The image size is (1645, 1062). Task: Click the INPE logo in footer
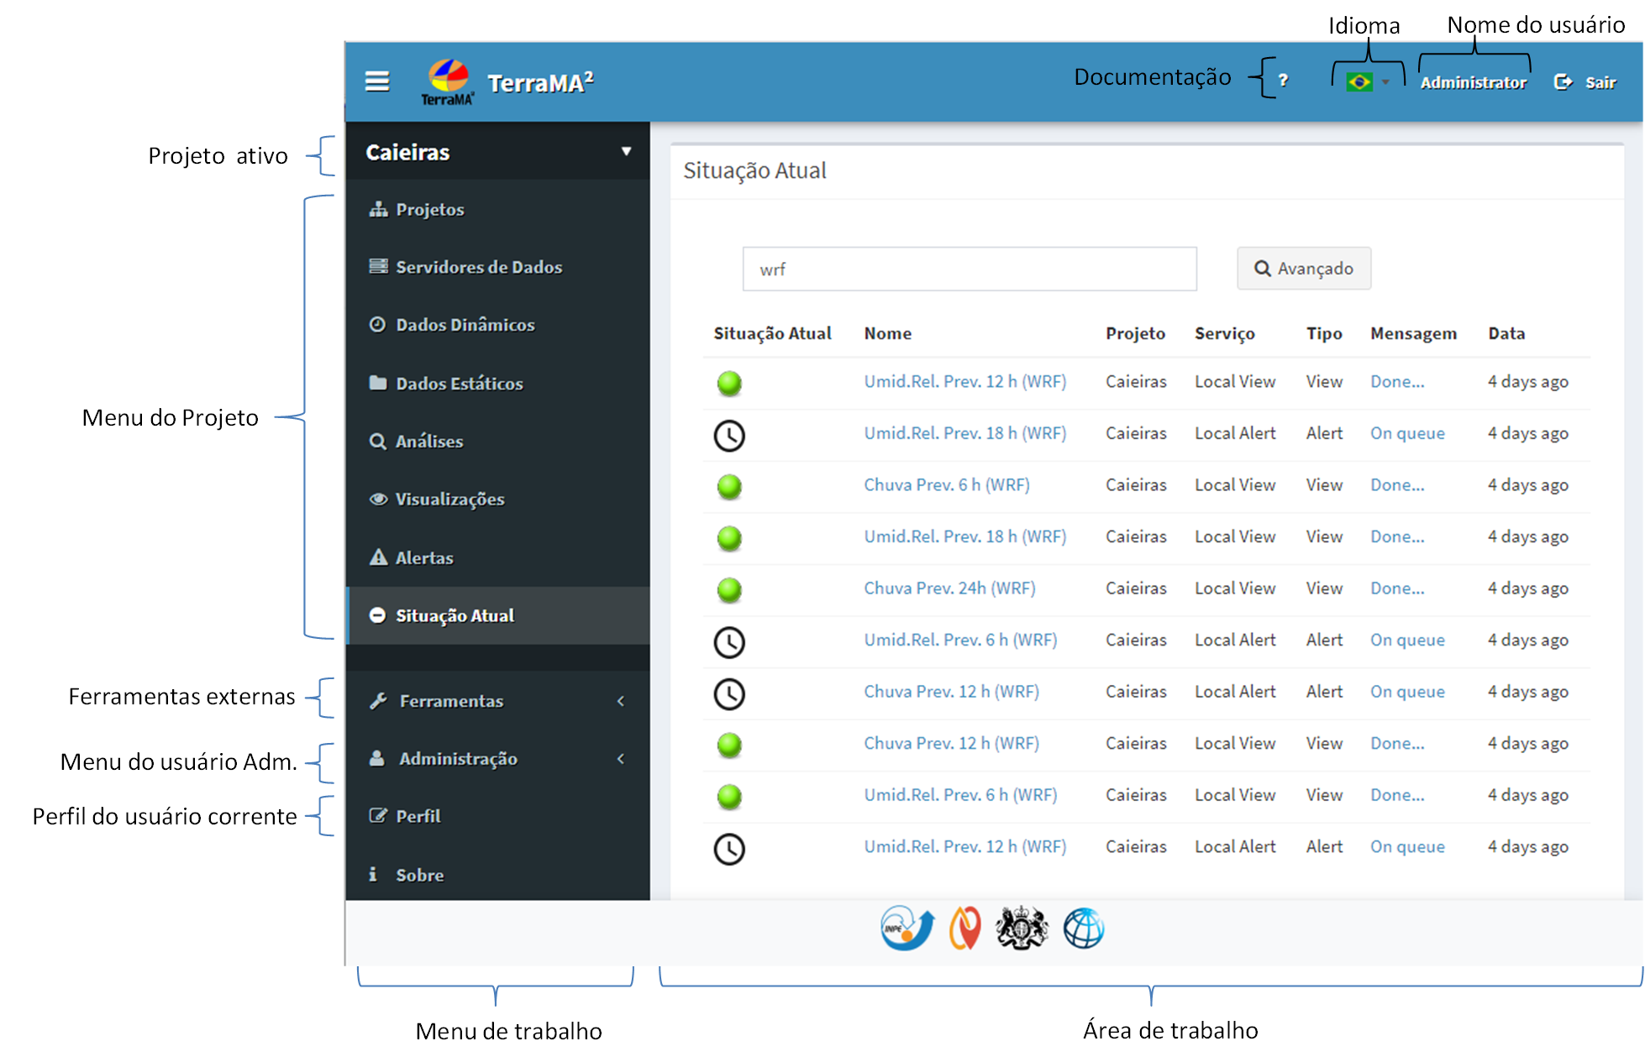[906, 929]
